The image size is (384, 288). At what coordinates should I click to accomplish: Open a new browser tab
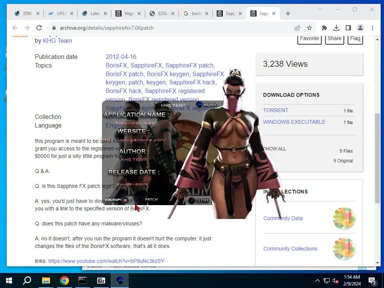(x=288, y=14)
